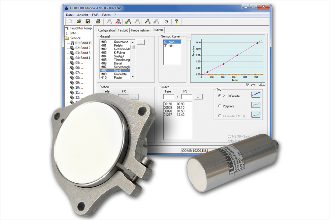Select S1 grob in the sensor list

click(x=172, y=42)
